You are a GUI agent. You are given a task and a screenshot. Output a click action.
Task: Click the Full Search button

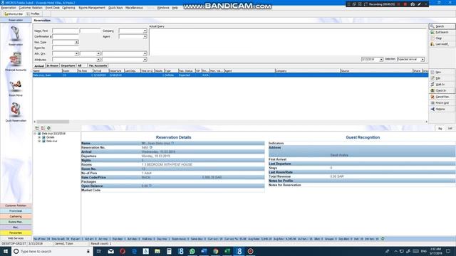(442, 32)
